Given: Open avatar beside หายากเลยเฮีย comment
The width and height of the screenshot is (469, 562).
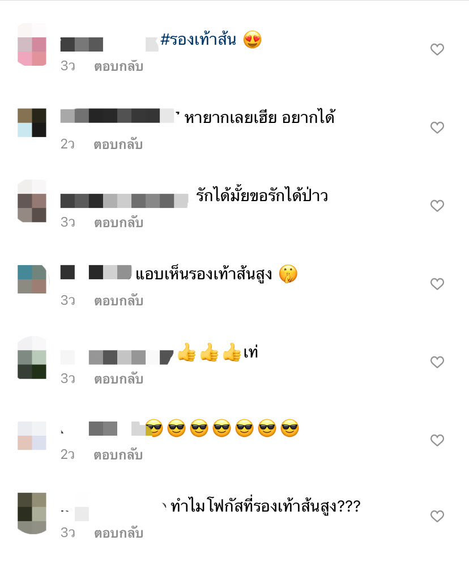Looking at the screenshot, I should (x=32, y=122).
